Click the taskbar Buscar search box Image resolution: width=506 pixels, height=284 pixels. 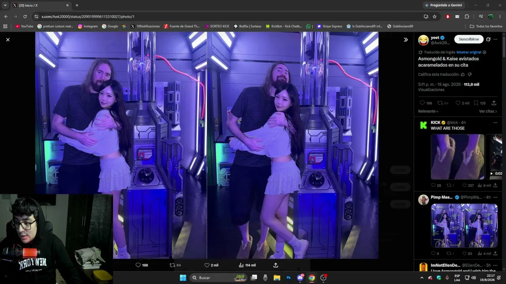pyautogui.click(x=219, y=278)
